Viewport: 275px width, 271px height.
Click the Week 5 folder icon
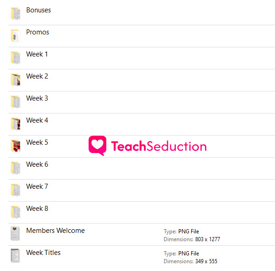16,146
